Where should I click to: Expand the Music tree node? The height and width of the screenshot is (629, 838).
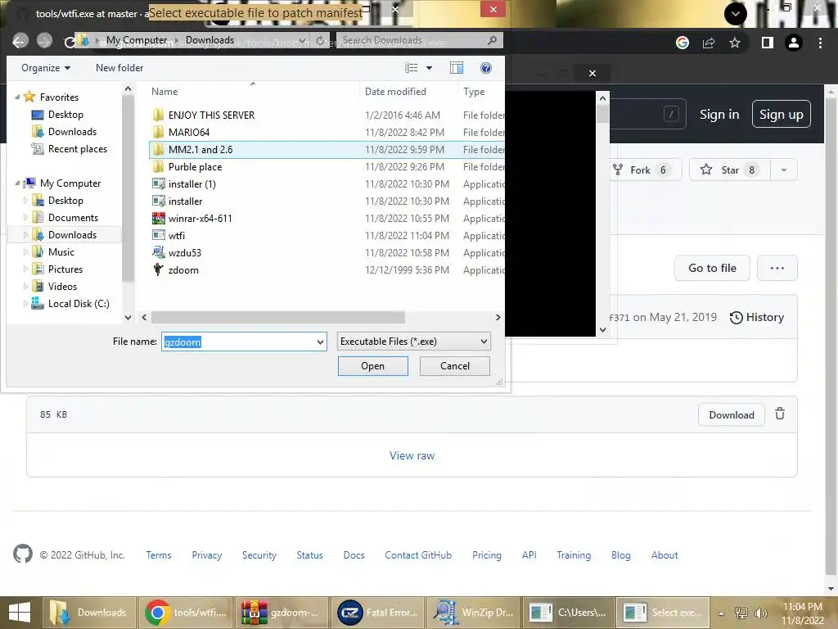(x=25, y=252)
